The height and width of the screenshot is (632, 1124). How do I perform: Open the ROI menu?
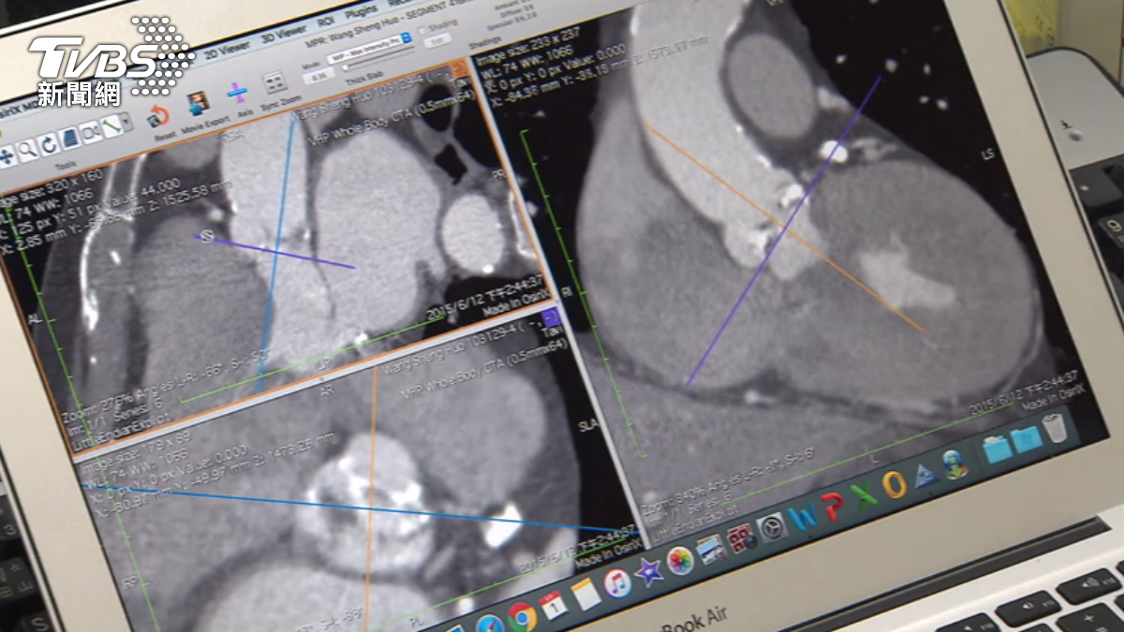(325, 22)
